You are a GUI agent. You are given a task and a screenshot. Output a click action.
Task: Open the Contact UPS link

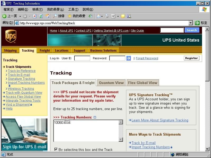click(x=83, y=31)
